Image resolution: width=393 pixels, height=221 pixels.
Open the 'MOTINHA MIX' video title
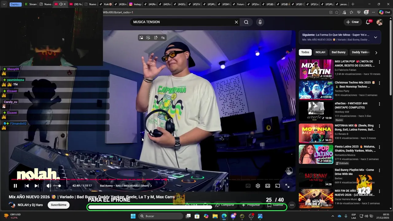pos(355,128)
